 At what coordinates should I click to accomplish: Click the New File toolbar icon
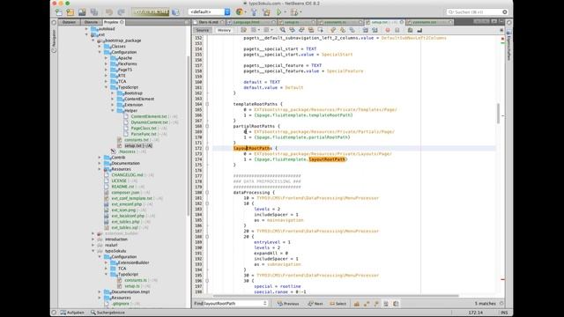[x=59, y=12]
